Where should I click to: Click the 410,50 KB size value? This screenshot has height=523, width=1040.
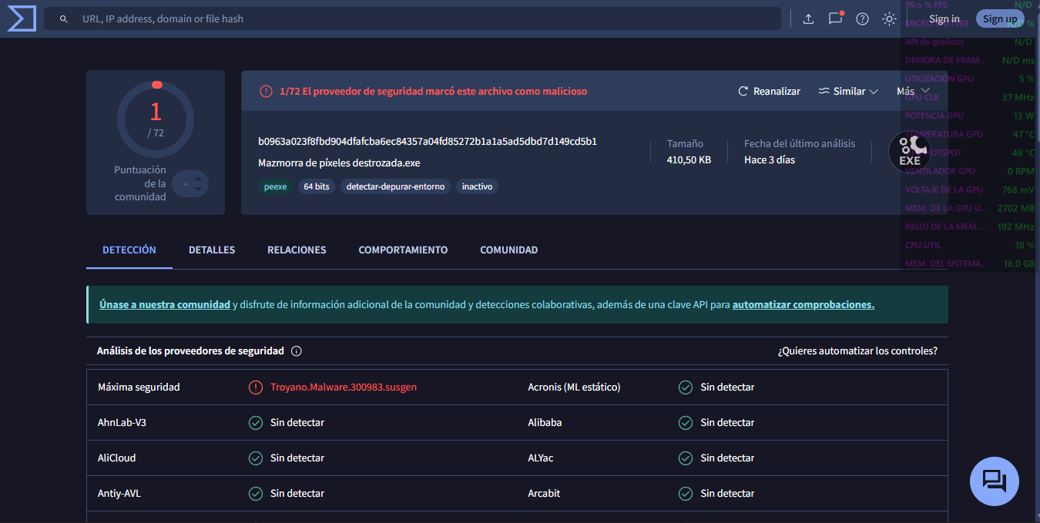(x=689, y=159)
